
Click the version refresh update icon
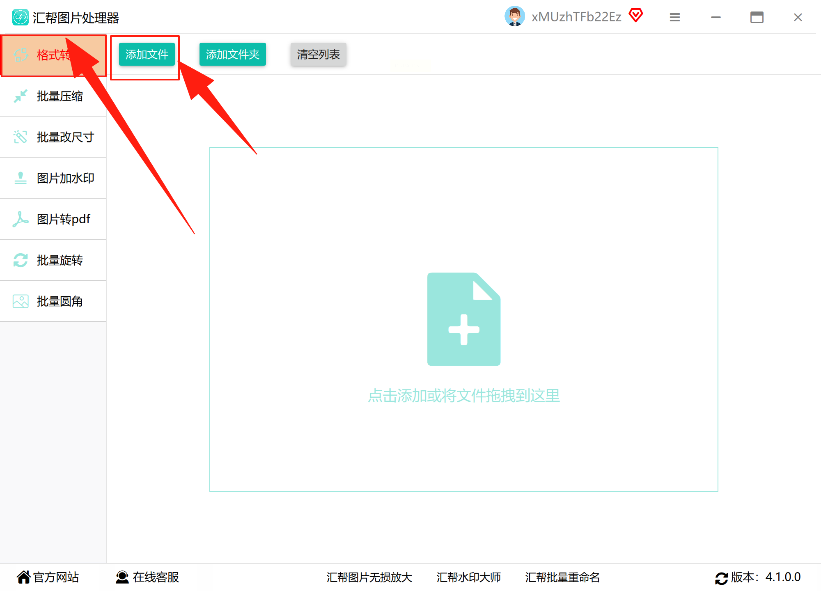point(721,578)
